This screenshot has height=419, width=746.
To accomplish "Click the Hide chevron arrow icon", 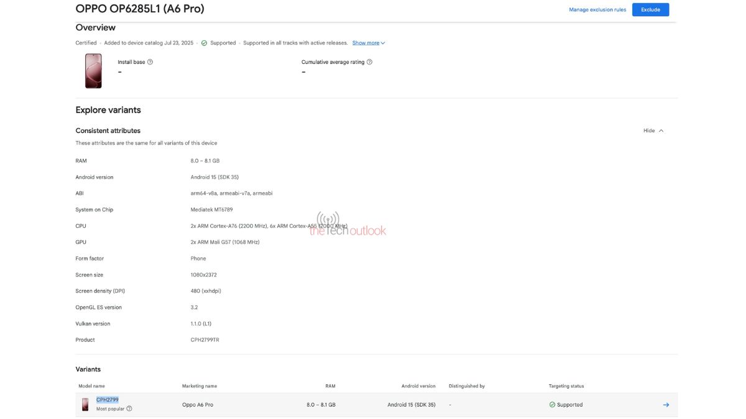I will (x=661, y=131).
